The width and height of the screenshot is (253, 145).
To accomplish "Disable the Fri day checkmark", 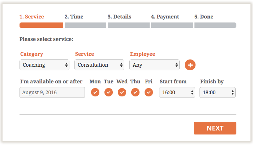I will [x=149, y=92].
